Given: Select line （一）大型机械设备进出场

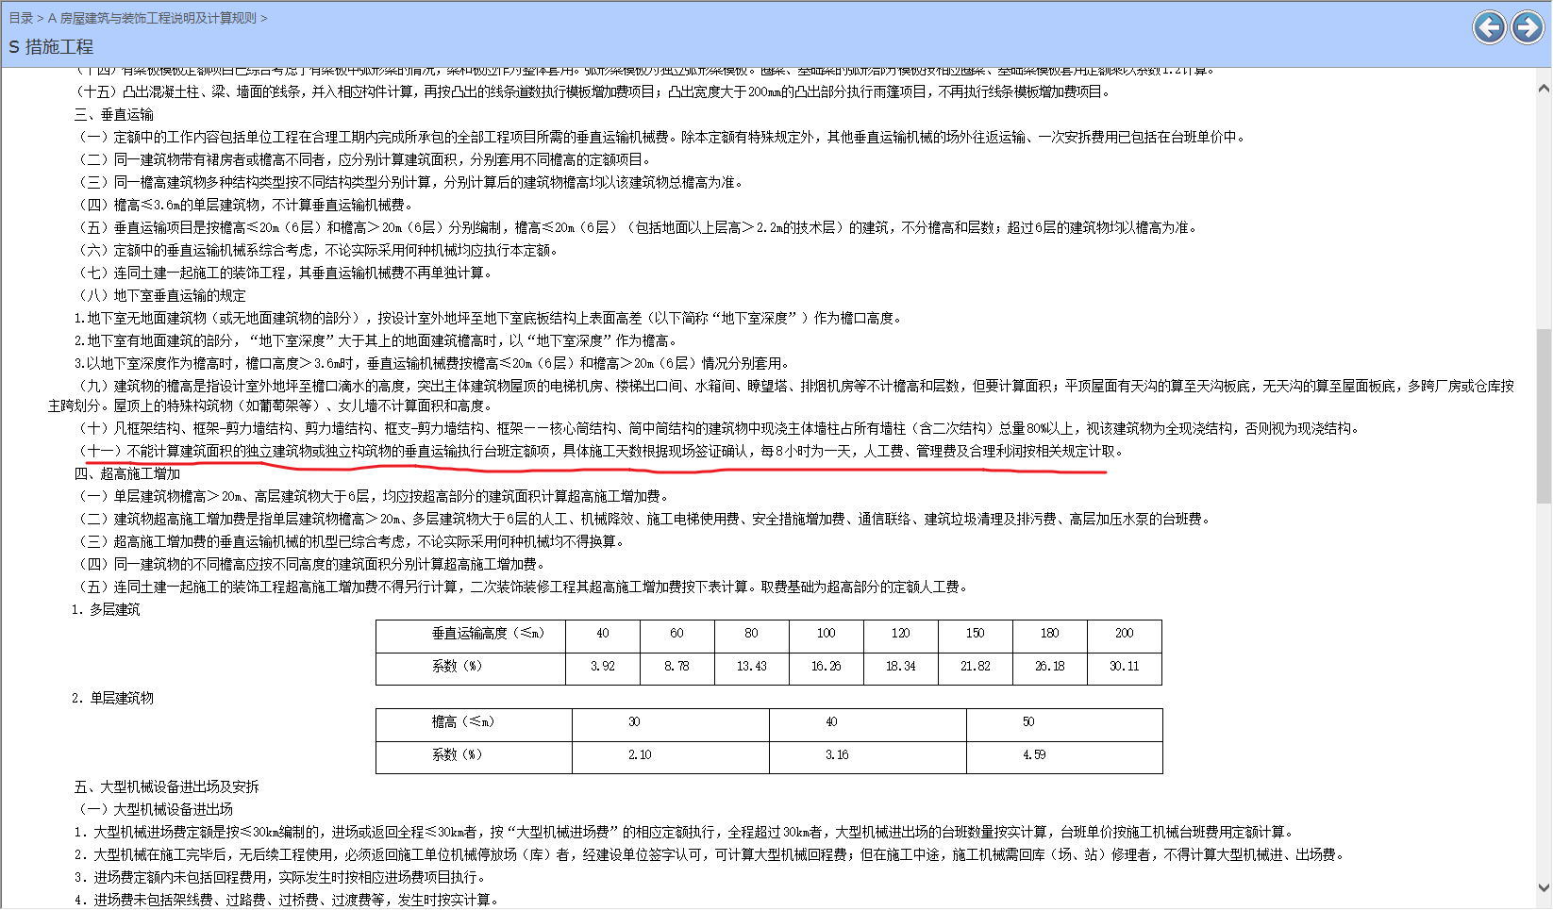Looking at the screenshot, I should 154,809.
